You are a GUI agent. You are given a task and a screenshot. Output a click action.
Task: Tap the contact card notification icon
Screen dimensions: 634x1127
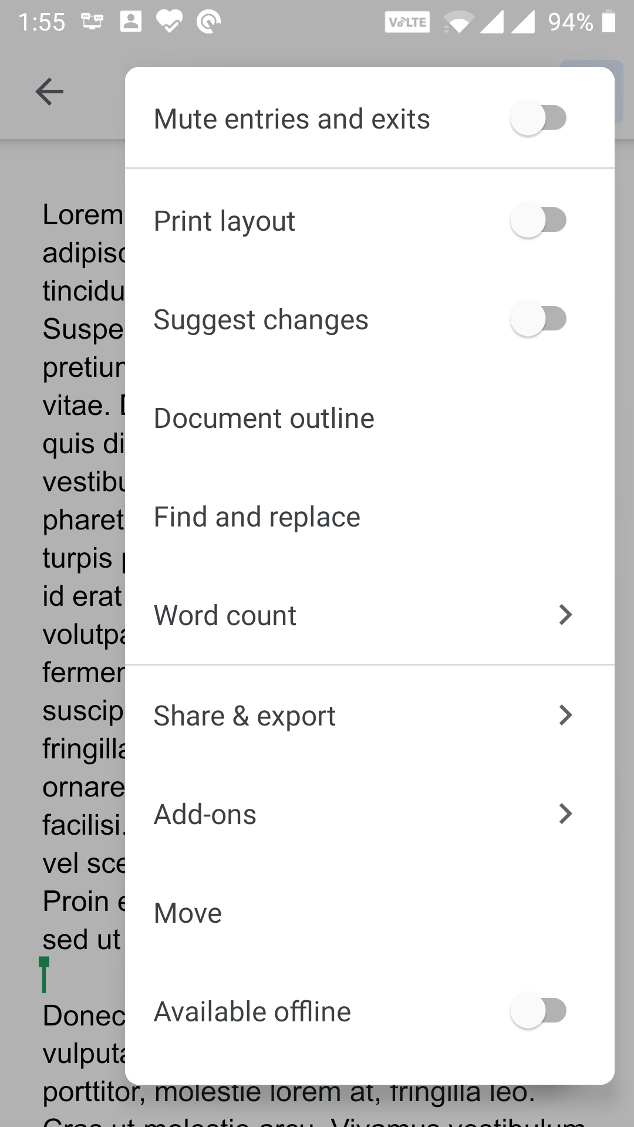(130, 22)
